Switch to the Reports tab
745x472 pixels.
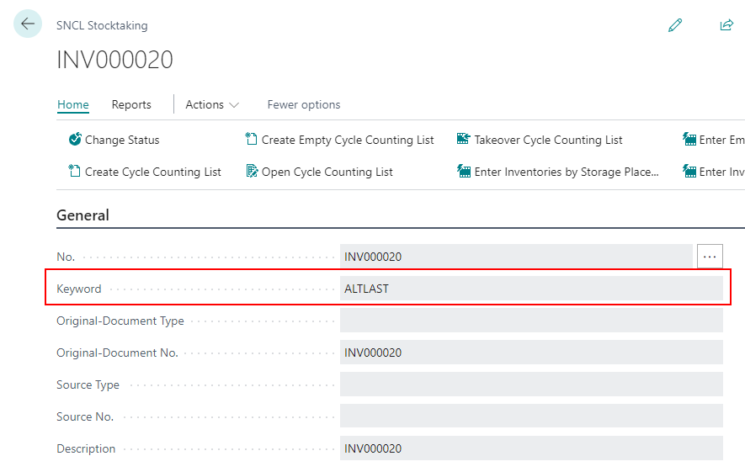[x=131, y=104]
